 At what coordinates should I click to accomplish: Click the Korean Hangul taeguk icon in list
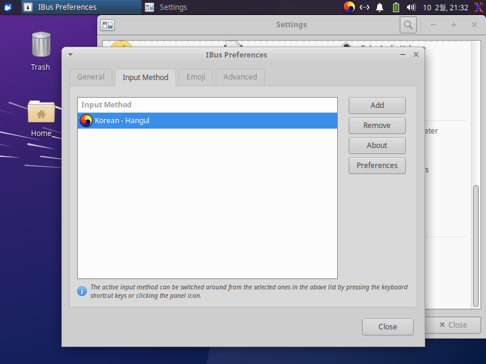coord(86,120)
